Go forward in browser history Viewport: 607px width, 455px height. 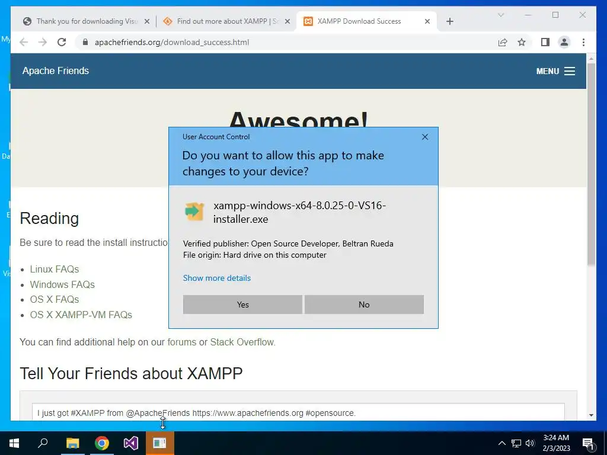click(x=43, y=42)
